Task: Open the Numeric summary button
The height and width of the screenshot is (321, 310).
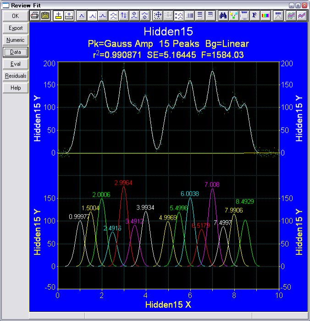Action: click(16, 40)
